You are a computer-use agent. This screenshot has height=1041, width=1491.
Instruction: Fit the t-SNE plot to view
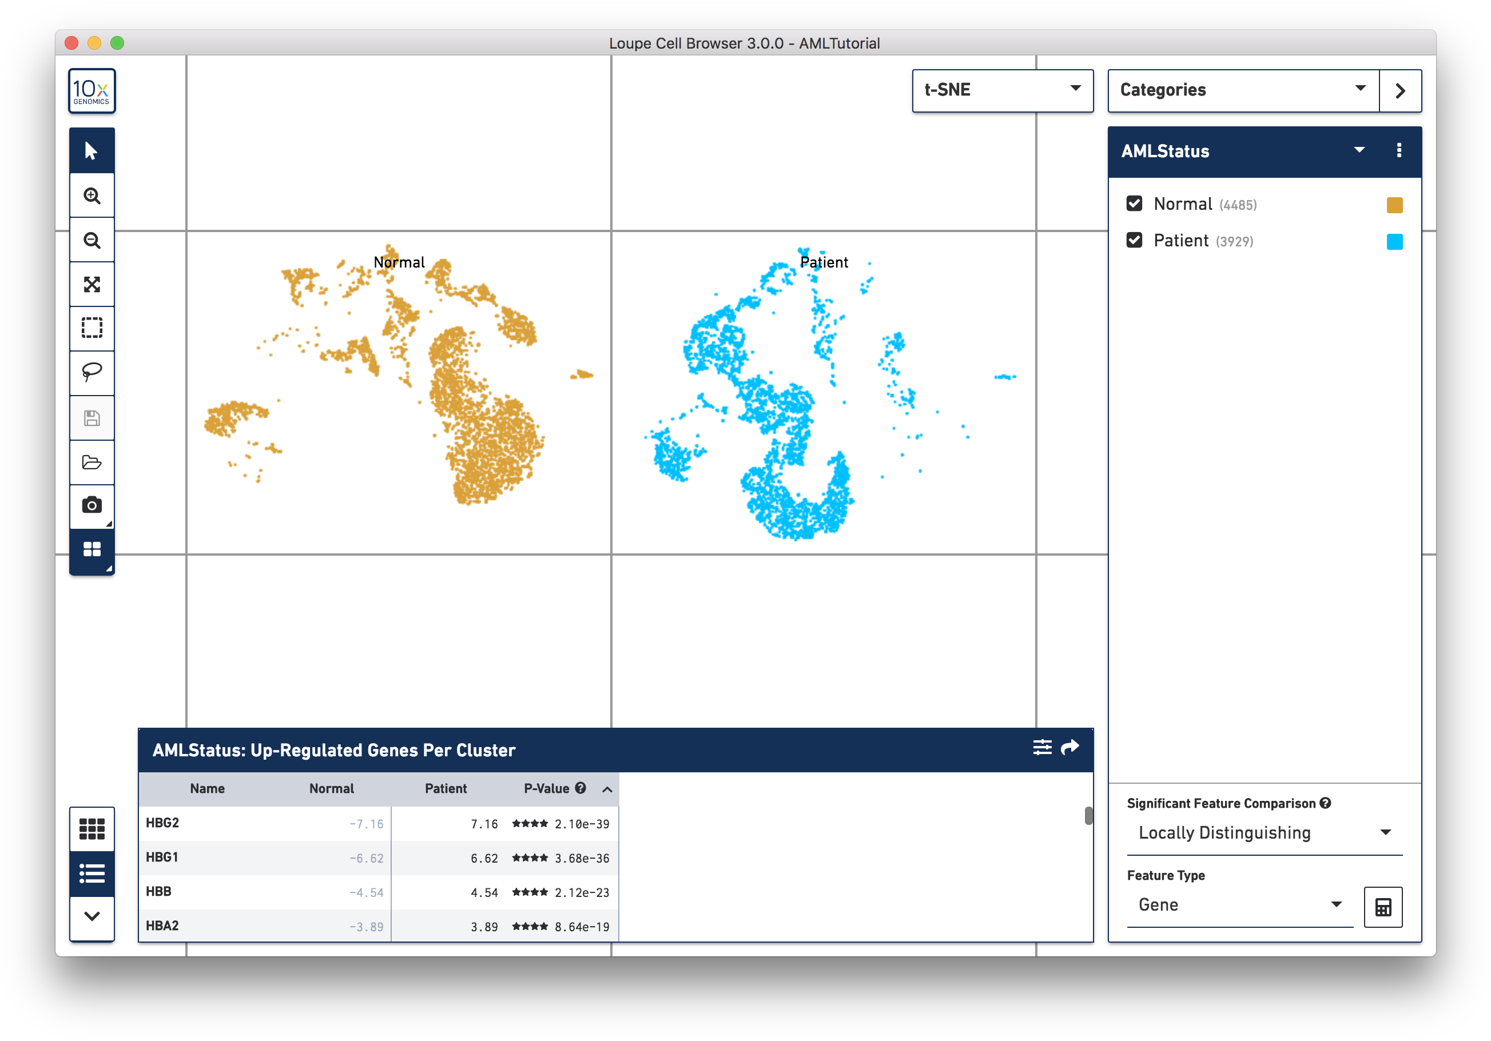click(x=92, y=284)
